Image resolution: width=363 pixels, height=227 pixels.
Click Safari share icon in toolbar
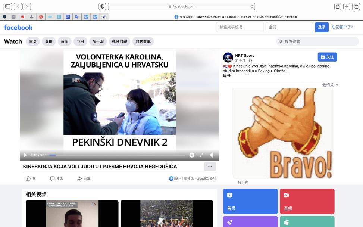[338, 6]
